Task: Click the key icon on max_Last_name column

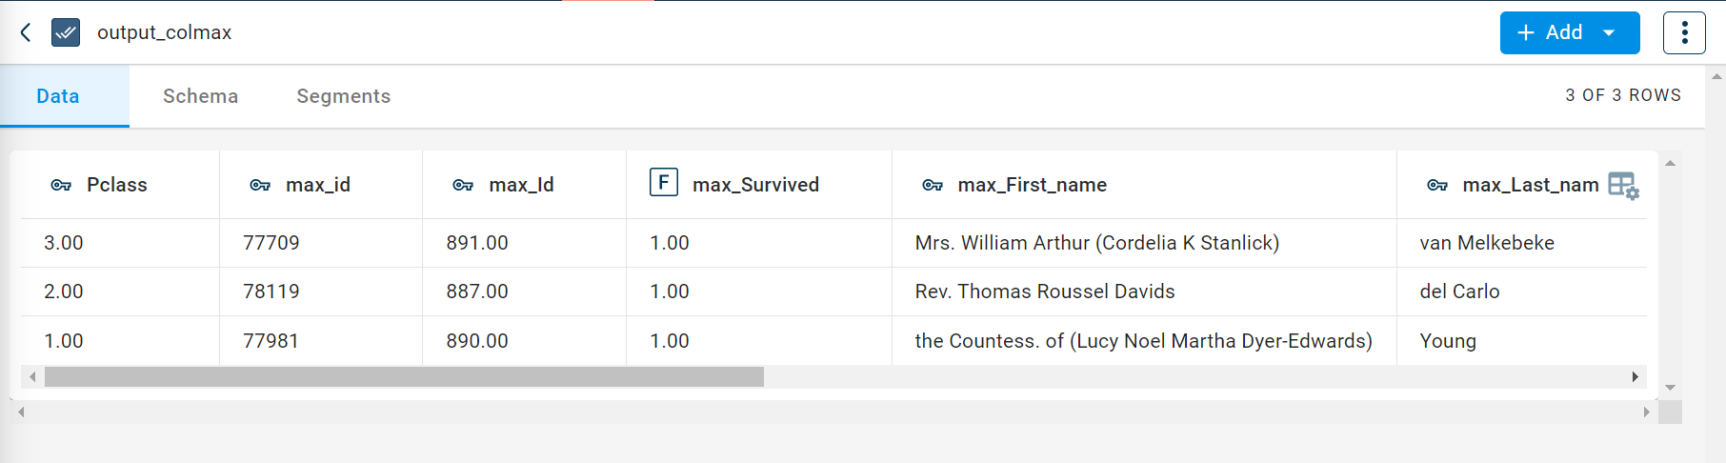Action: click(1437, 185)
